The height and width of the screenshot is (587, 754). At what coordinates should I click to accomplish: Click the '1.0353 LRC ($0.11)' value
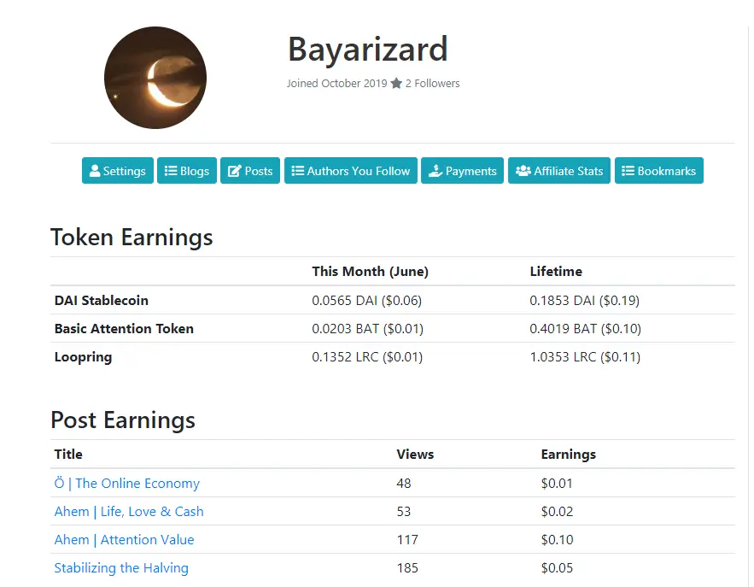click(585, 357)
